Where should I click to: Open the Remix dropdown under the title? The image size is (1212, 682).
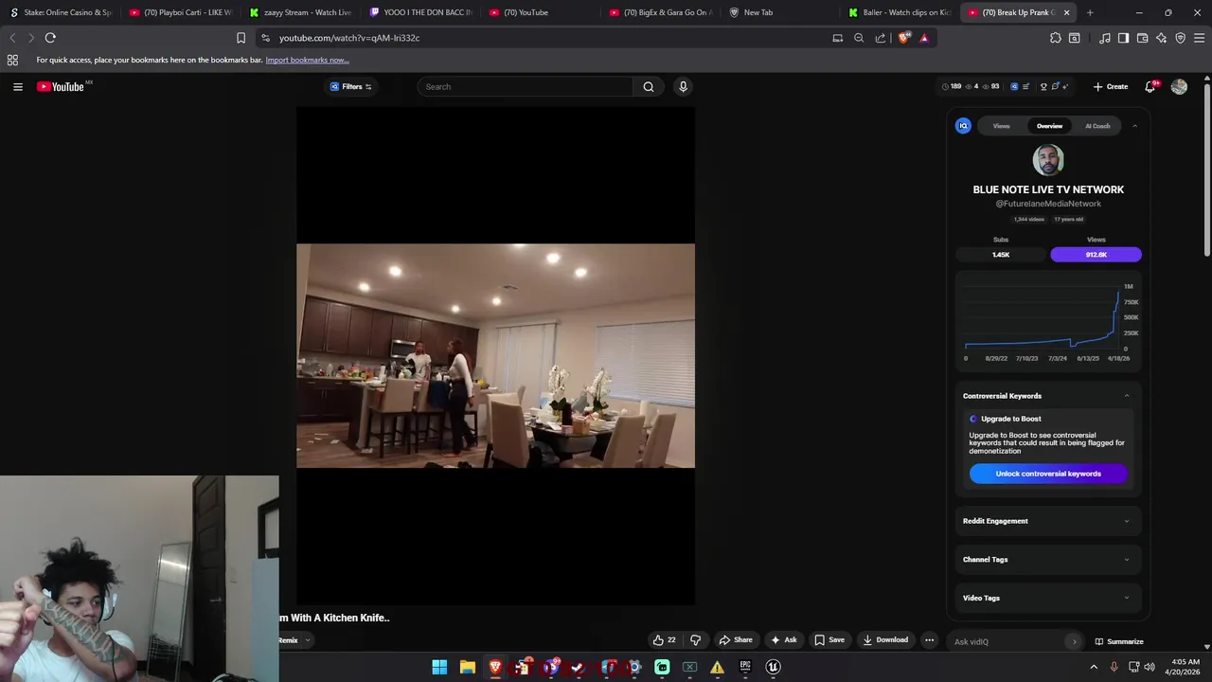pos(294,640)
